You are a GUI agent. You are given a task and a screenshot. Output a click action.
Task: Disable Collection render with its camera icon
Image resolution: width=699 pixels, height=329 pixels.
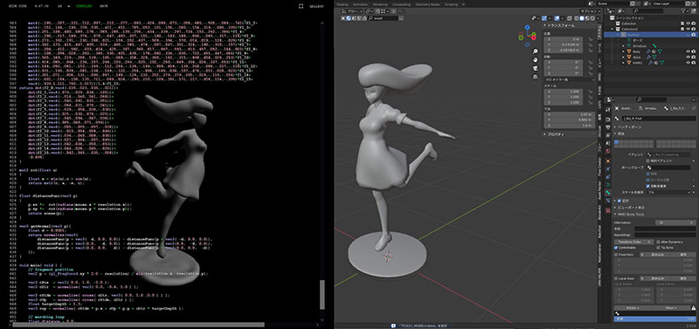pyautogui.click(x=693, y=24)
